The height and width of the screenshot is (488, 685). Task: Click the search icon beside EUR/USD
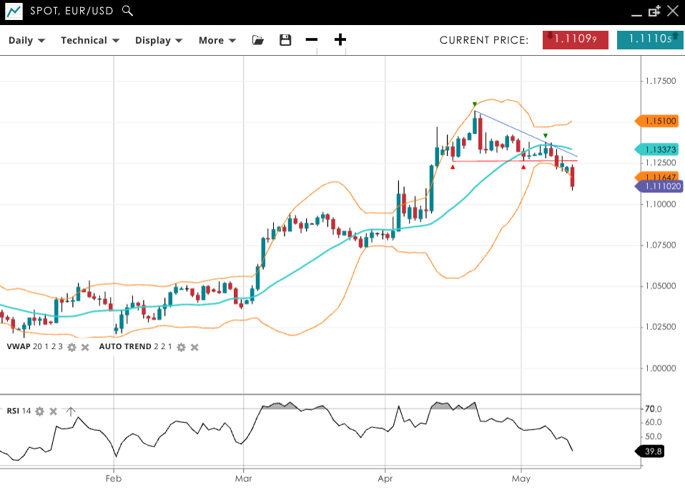click(127, 11)
